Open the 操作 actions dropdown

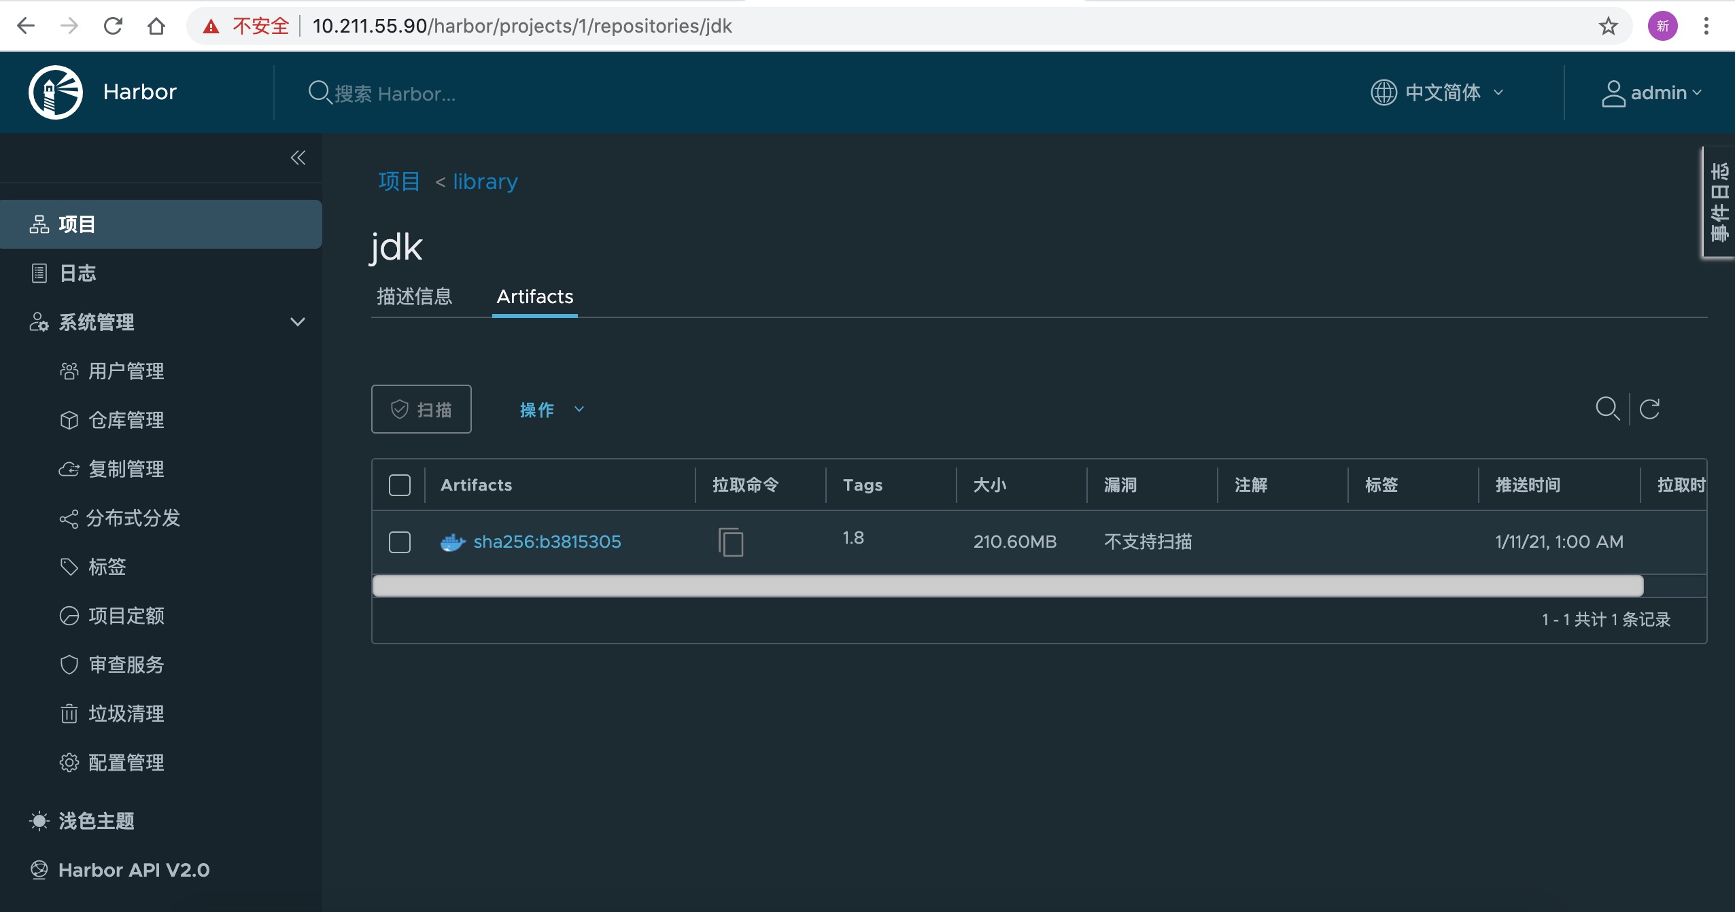(x=552, y=409)
